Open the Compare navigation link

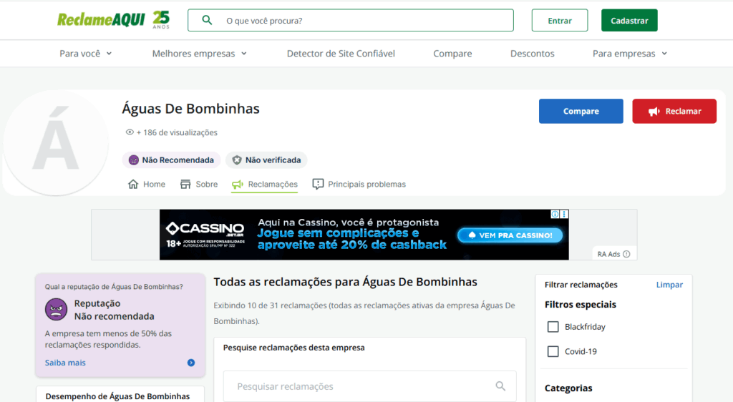pyautogui.click(x=452, y=54)
